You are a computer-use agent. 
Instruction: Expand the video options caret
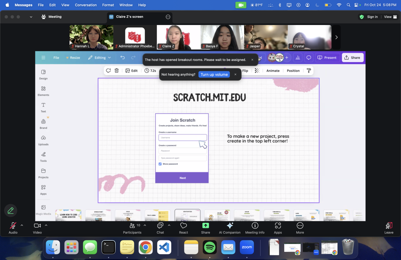click(46, 225)
